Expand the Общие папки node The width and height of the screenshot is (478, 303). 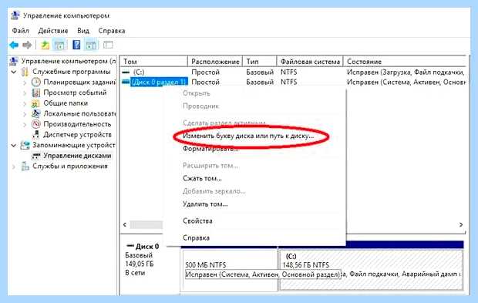(x=25, y=103)
